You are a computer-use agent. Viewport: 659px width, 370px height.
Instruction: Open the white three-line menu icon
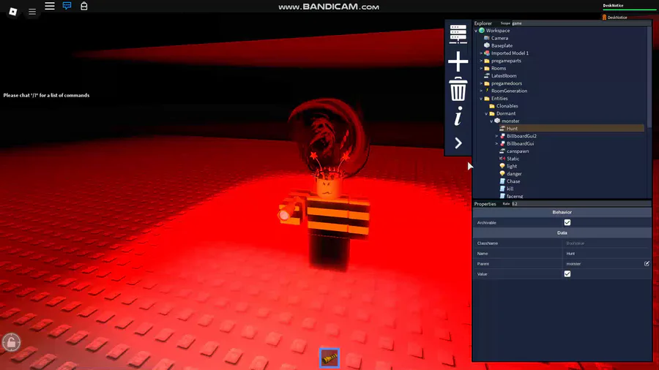click(x=50, y=6)
